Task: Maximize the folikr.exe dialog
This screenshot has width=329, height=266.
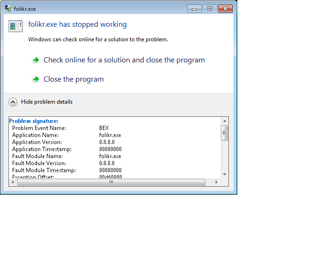Action: 210,9
